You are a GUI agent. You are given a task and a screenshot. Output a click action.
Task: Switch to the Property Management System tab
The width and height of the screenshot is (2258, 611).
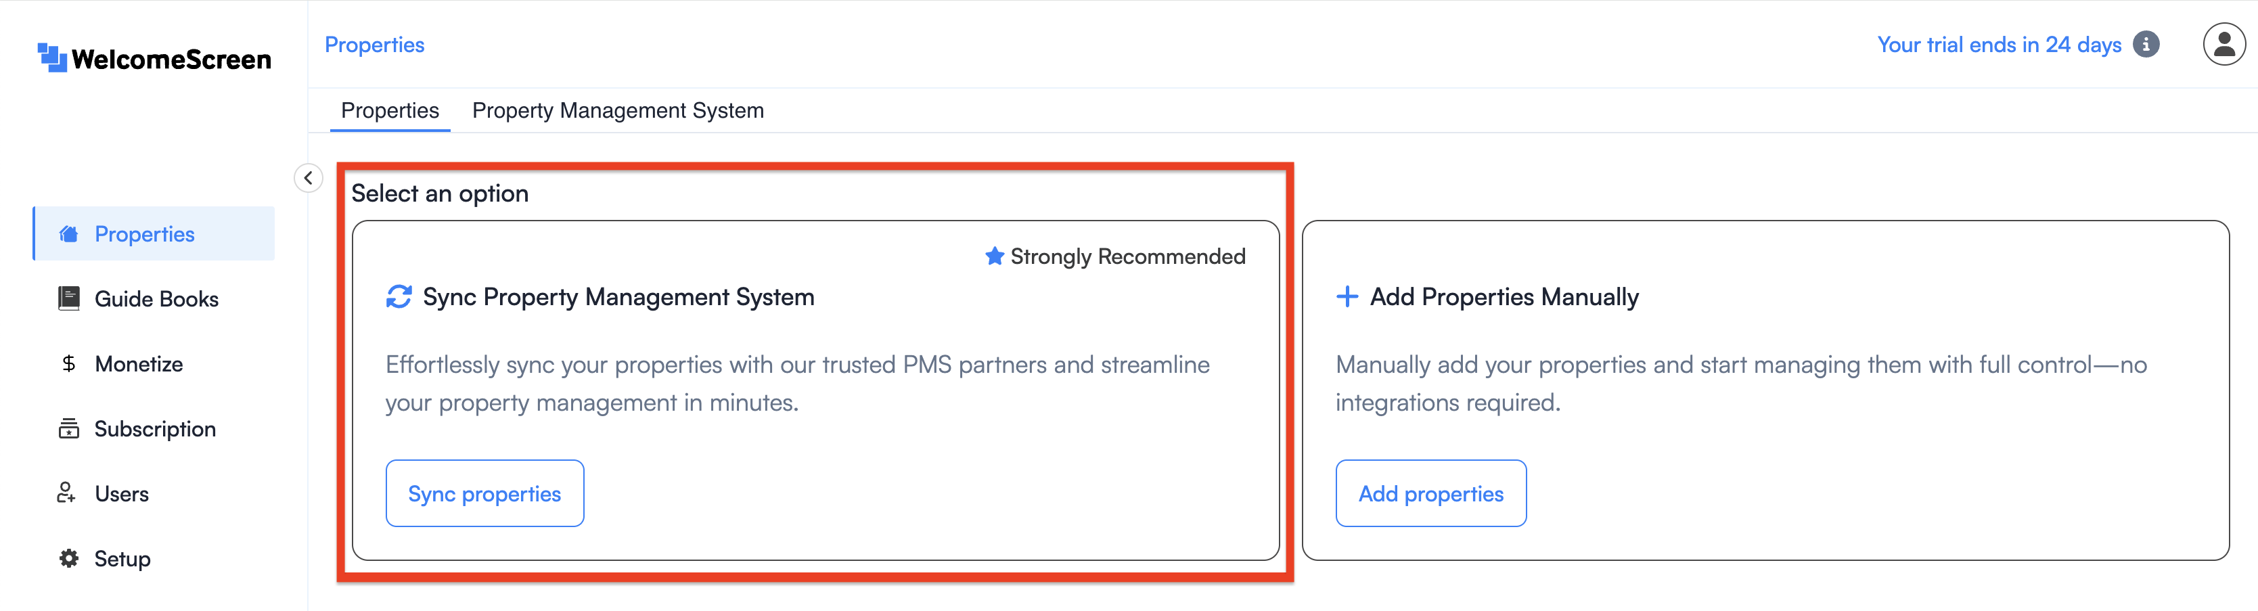pyautogui.click(x=617, y=110)
